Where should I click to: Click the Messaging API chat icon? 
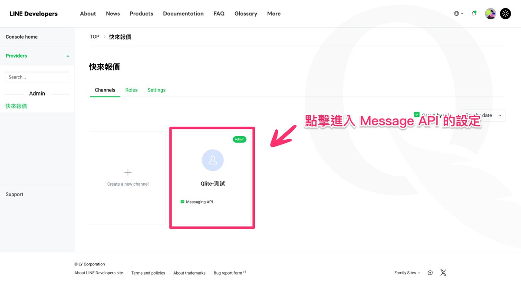[182, 202]
